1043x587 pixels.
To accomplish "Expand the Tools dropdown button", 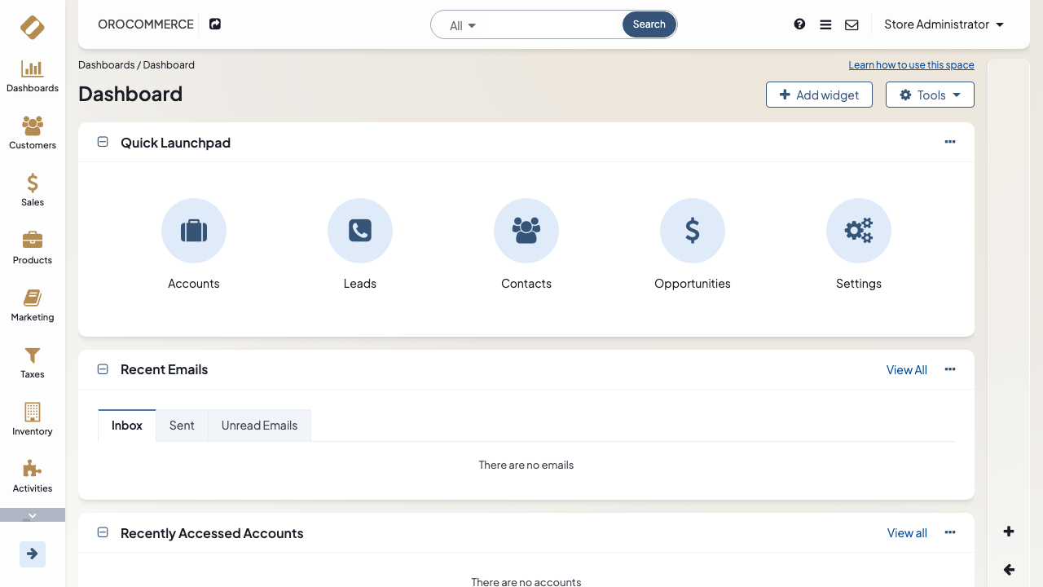I will (x=930, y=95).
